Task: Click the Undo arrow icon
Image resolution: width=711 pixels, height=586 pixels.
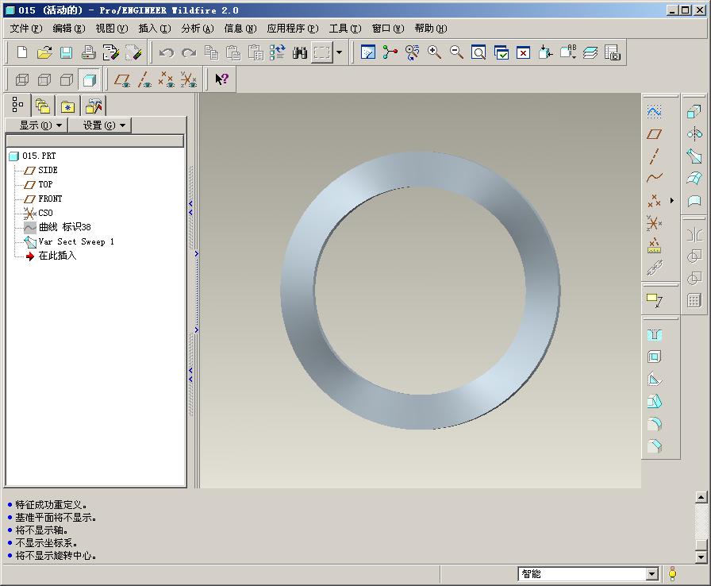Action: pyautogui.click(x=167, y=52)
